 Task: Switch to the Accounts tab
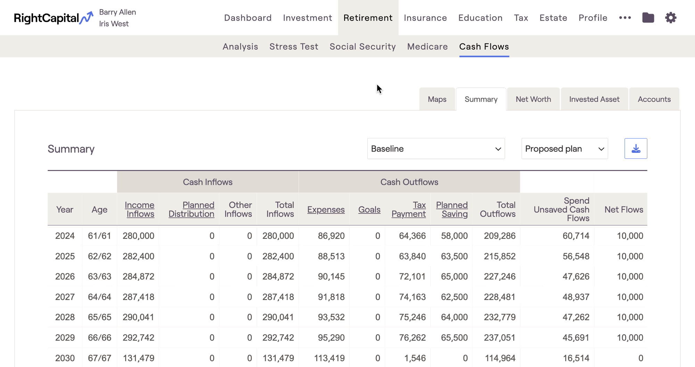tap(654, 99)
